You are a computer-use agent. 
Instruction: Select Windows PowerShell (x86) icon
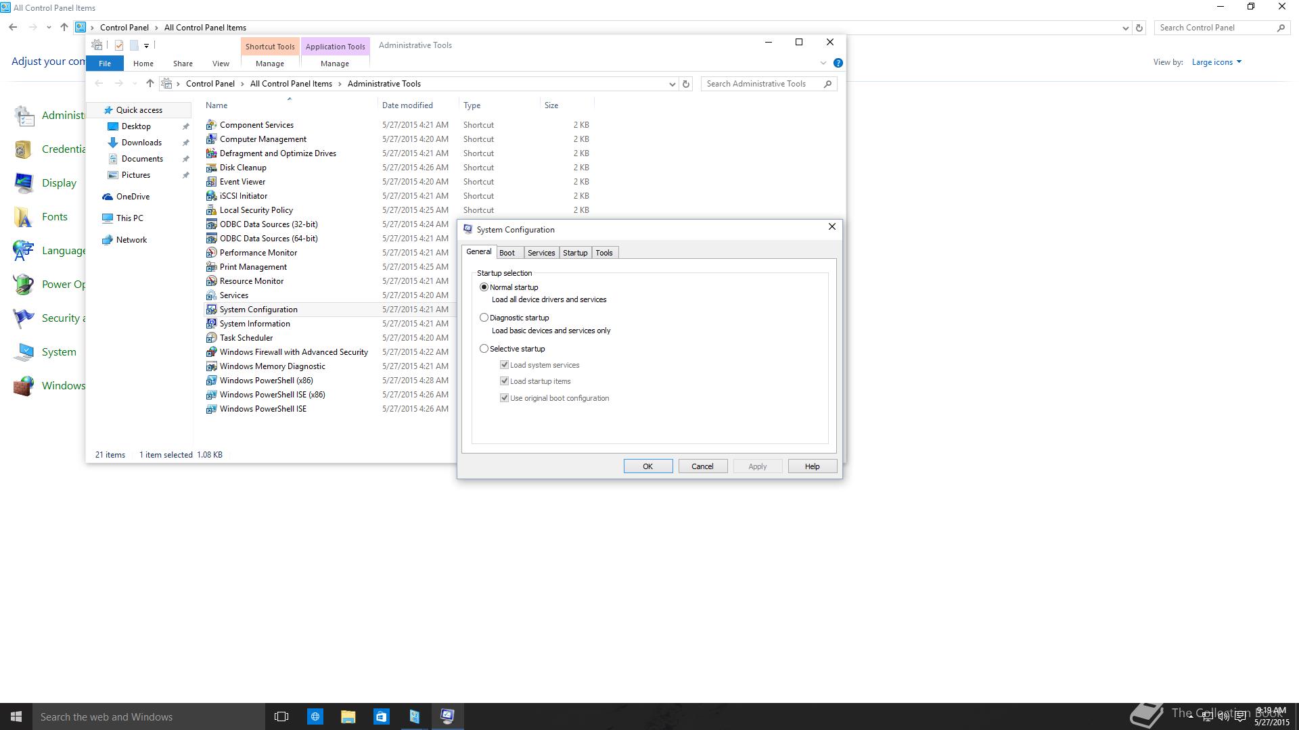pos(211,381)
